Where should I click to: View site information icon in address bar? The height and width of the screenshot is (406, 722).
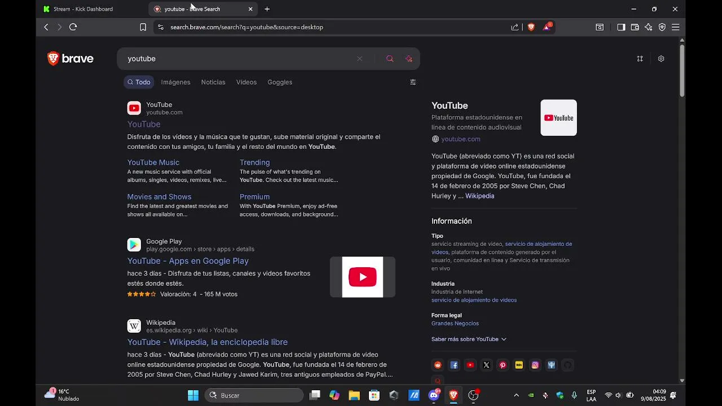coord(161,27)
